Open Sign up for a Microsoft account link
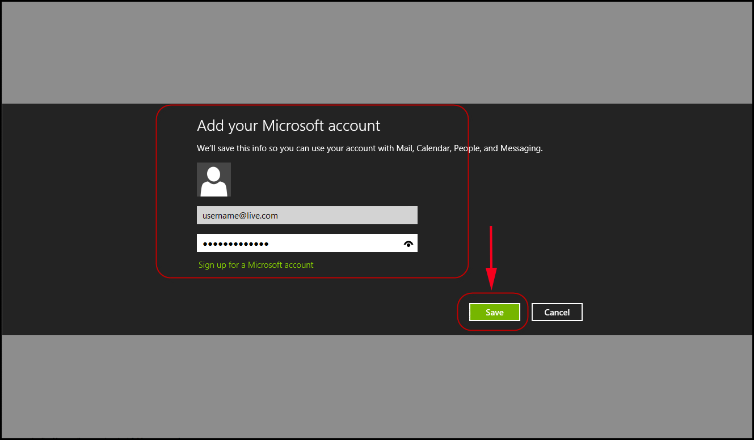 coord(255,265)
